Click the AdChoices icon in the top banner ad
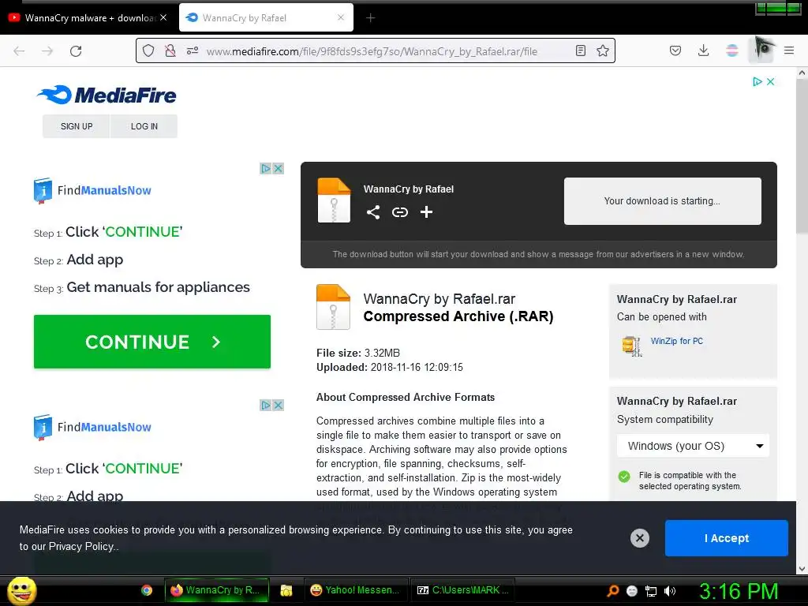This screenshot has width=808, height=606. pyautogui.click(x=757, y=81)
